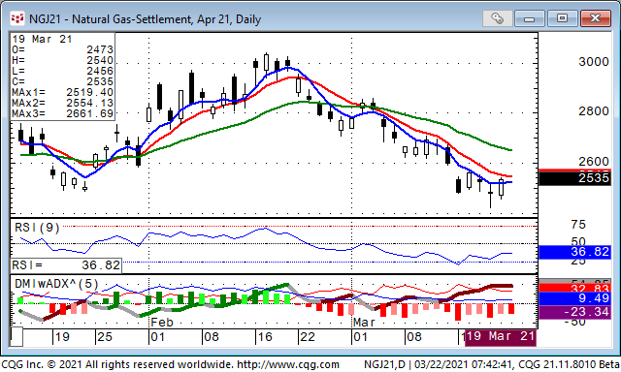Close the Natural Gas chart window
The height and width of the screenshot is (372, 621).
pyautogui.click(x=595, y=18)
